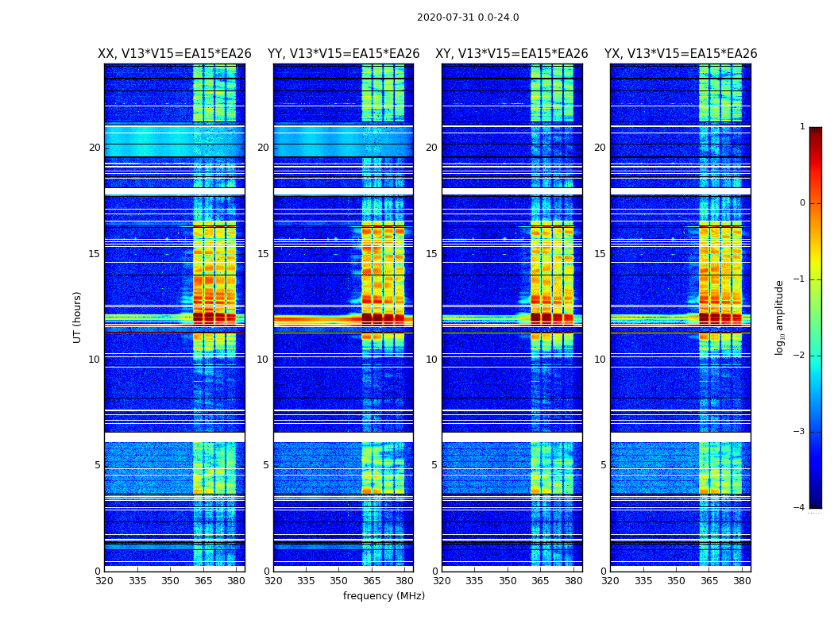Click the 20 hour tick on XX panel

pos(95,148)
